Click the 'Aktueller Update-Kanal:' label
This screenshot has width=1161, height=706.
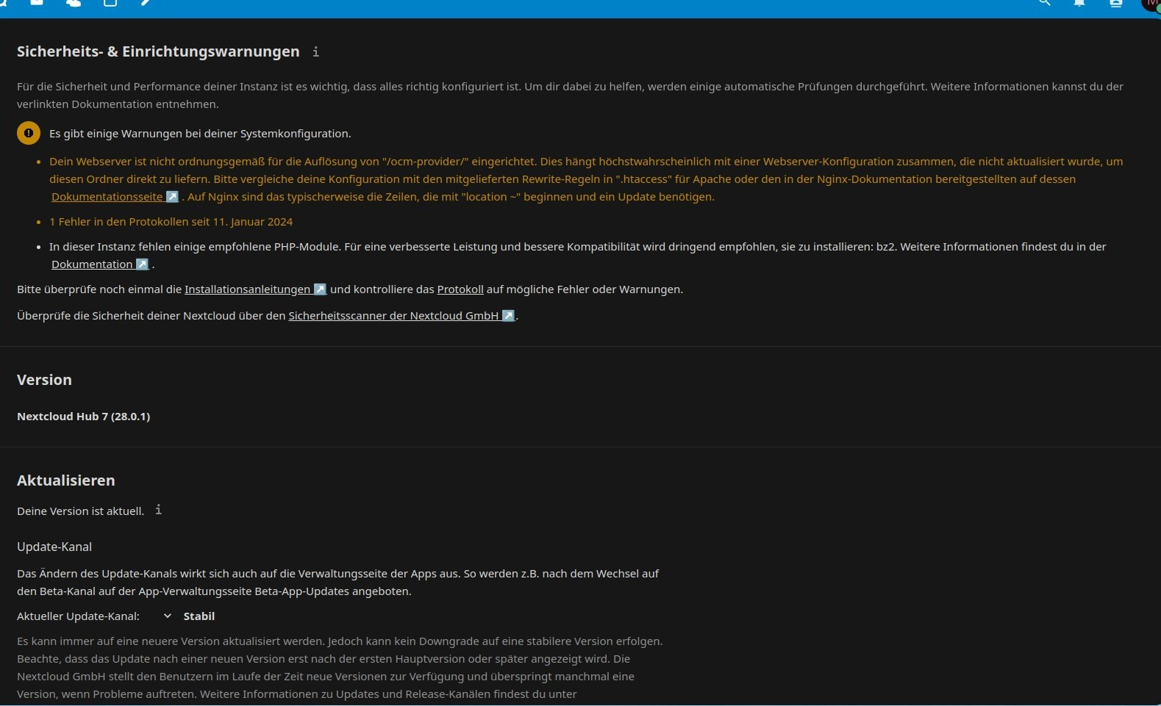(x=78, y=616)
